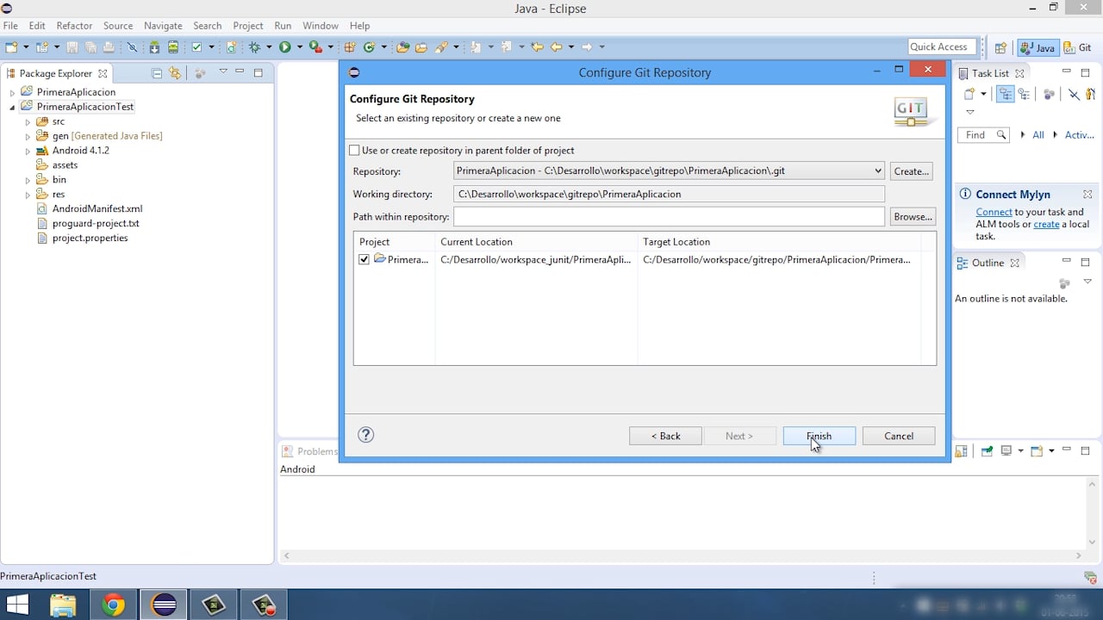Click the Connect link in Mylyn panel
Viewport: 1103px width, 620px height.
[994, 212]
